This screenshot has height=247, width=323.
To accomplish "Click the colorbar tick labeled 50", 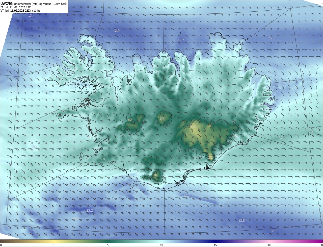I will tap(321, 245).
